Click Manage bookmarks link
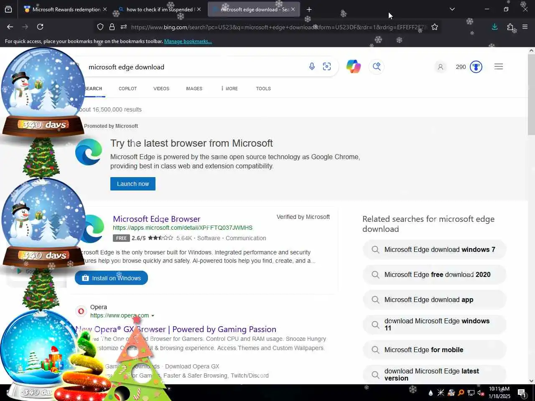Viewport: 535px width, 401px height. 188,41
